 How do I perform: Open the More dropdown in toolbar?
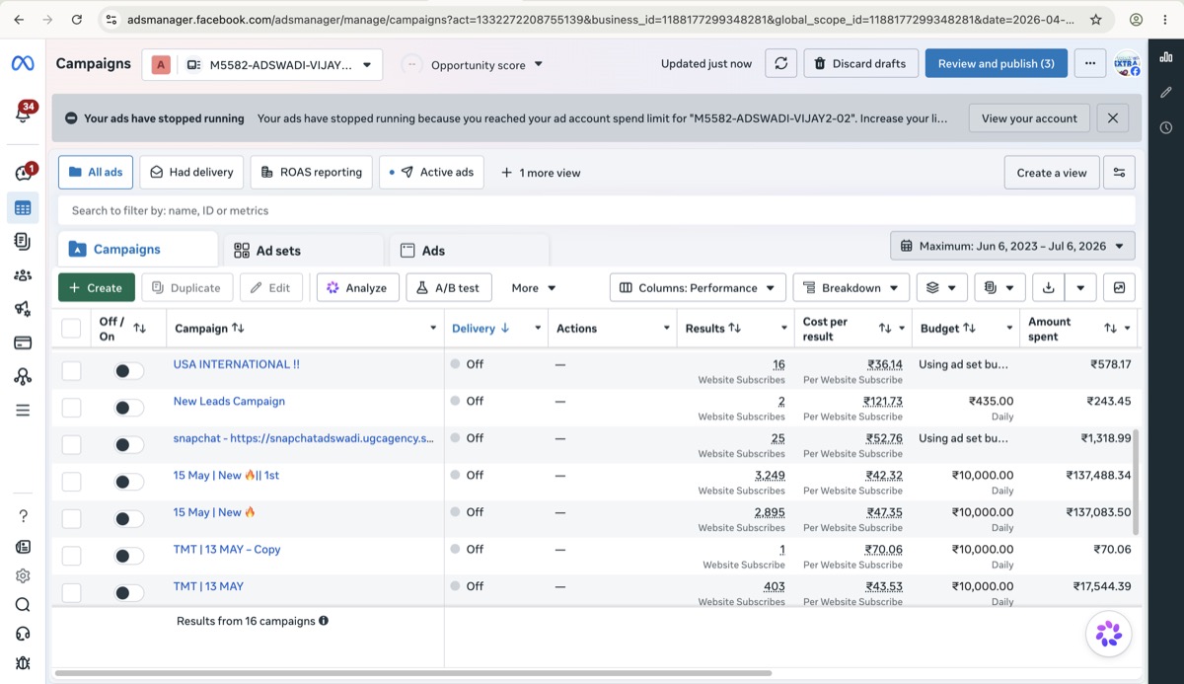tap(534, 288)
